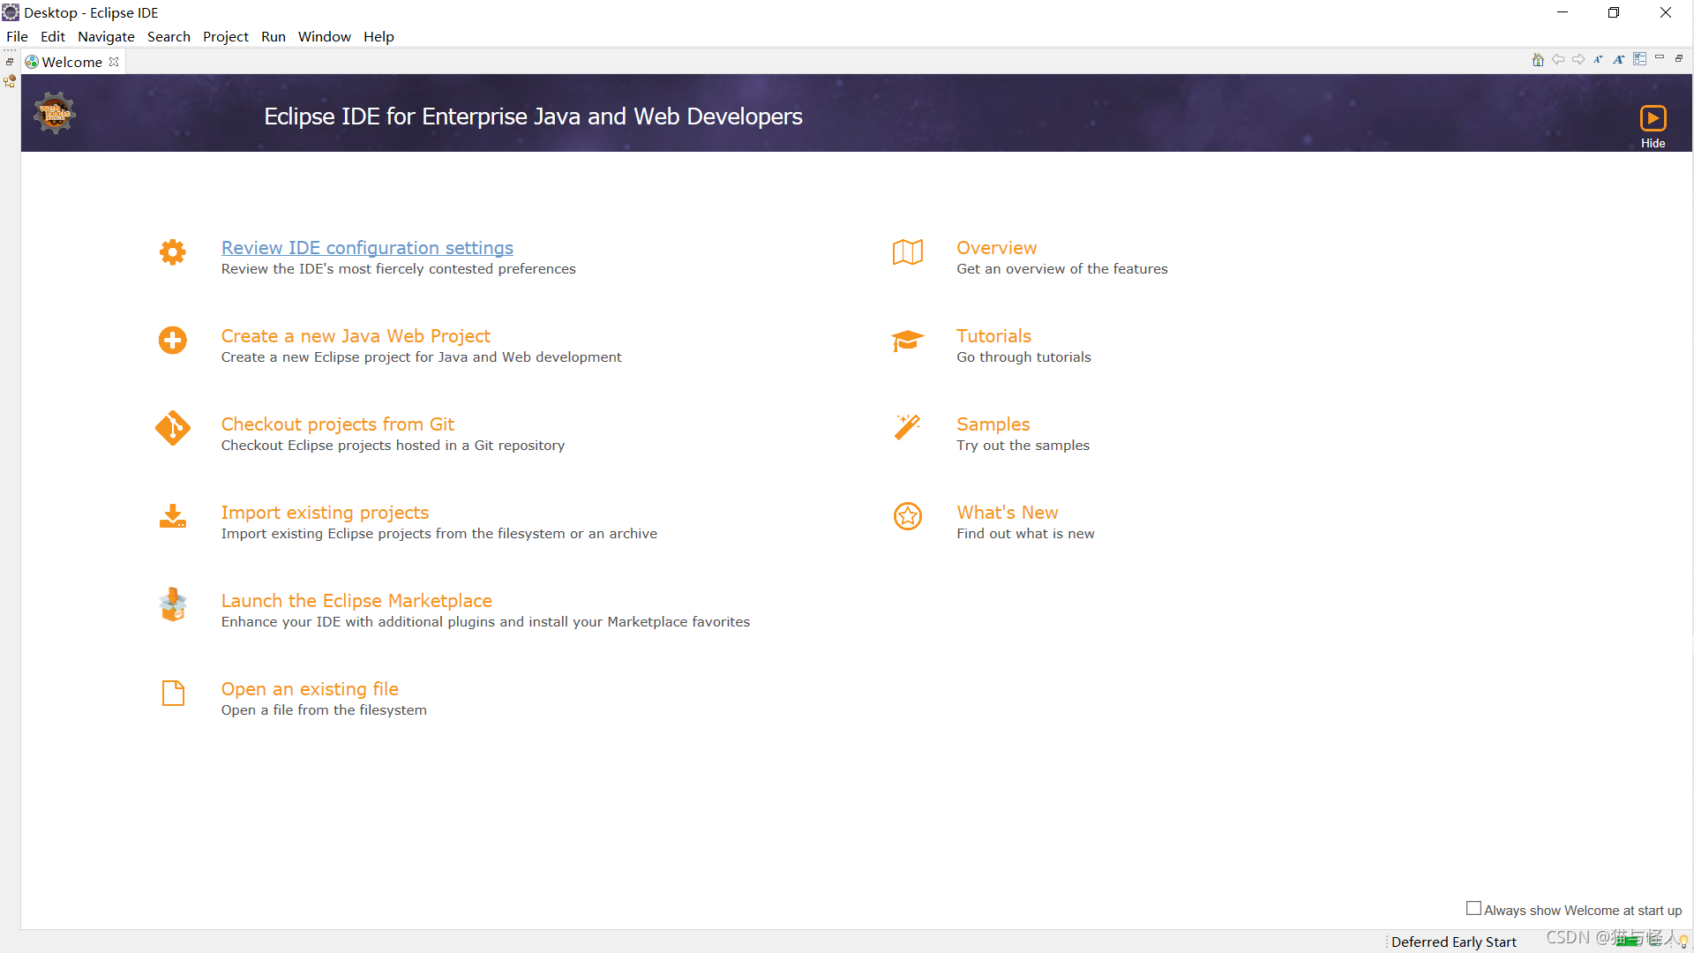1694x953 pixels.
Task: Open the Window menu
Action: [324, 36]
